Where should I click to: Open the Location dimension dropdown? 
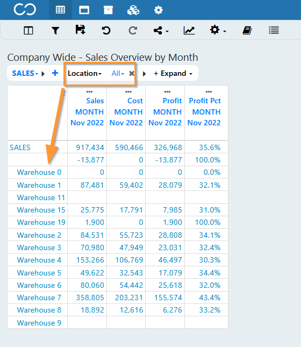tap(84, 73)
